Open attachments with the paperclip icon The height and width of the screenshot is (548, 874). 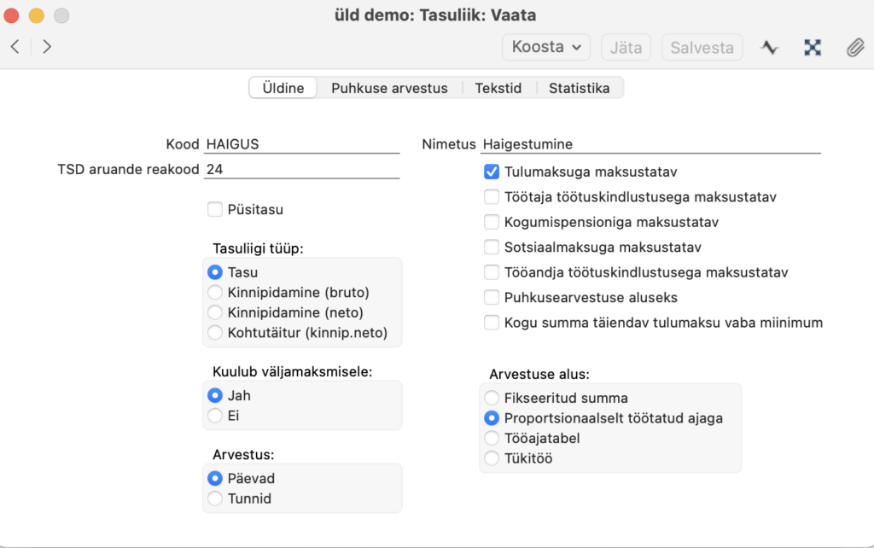[854, 48]
